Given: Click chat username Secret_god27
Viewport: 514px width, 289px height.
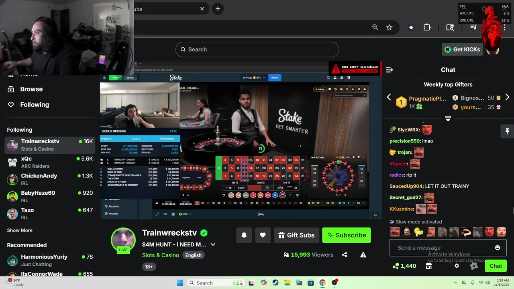Looking at the screenshot, I should coord(406,197).
